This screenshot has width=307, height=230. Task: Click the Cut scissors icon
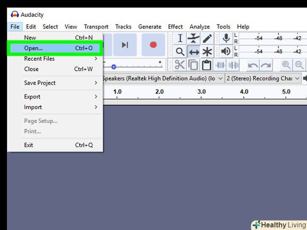180,65
